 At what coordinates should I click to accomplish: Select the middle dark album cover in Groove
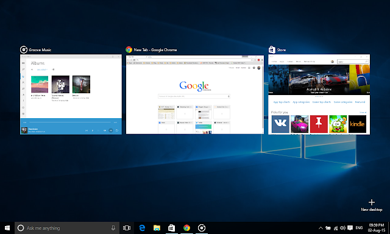60,84
